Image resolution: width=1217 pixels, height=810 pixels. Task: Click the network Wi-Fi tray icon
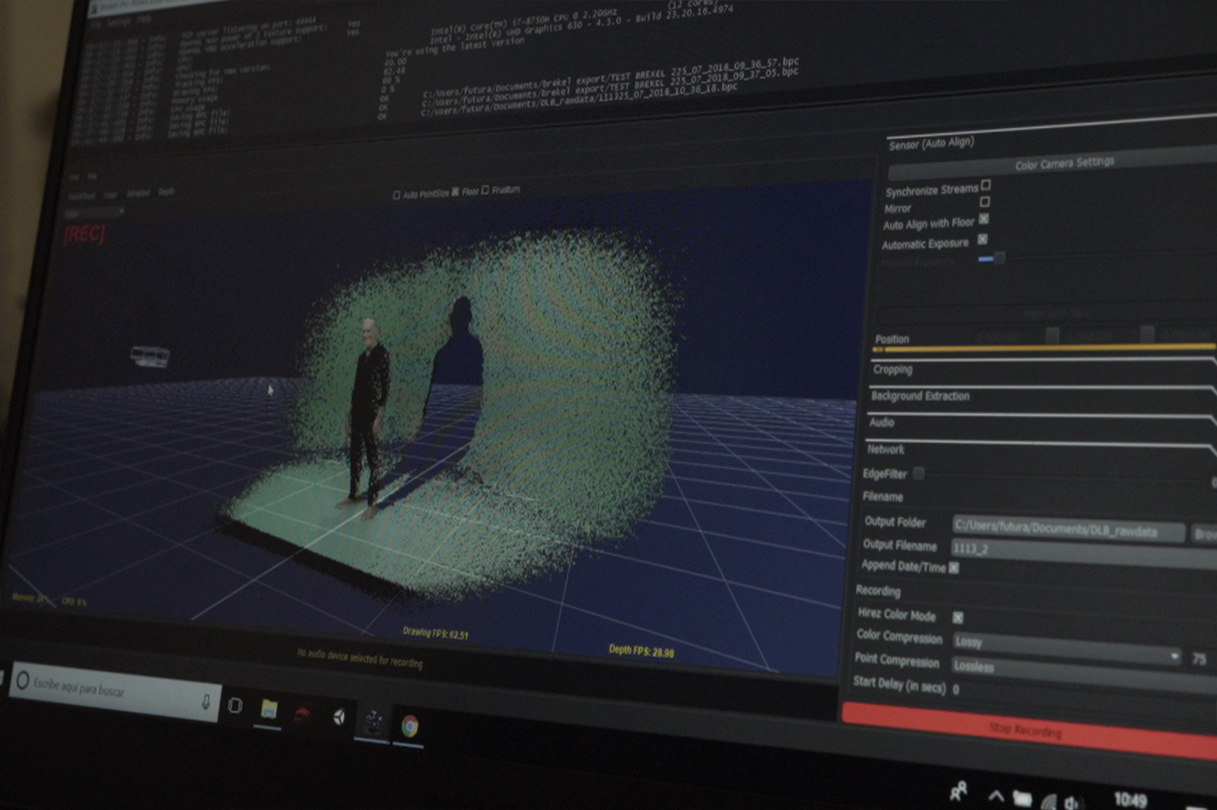coord(1050,801)
